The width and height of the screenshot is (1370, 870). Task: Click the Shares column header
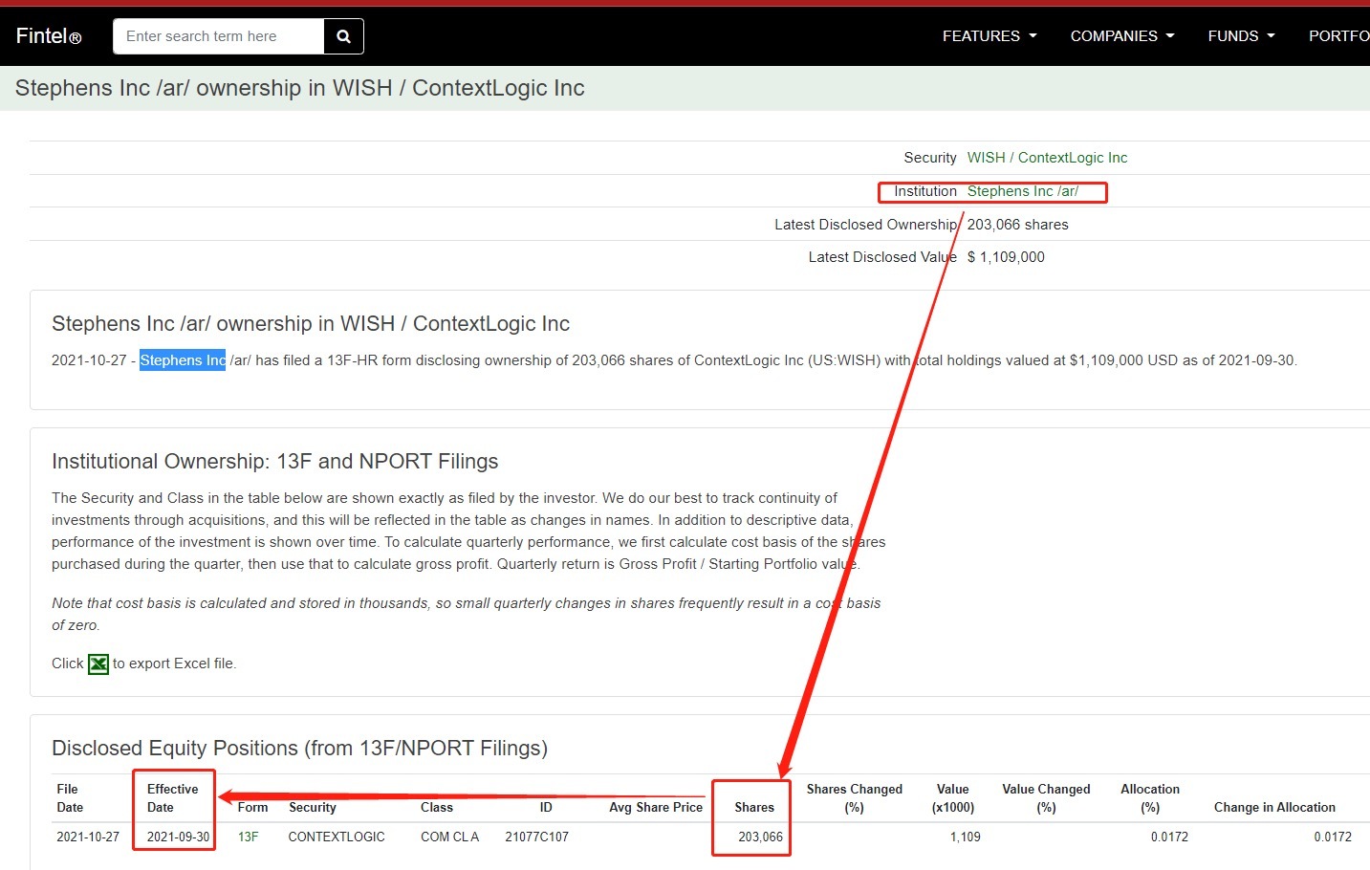tap(754, 807)
